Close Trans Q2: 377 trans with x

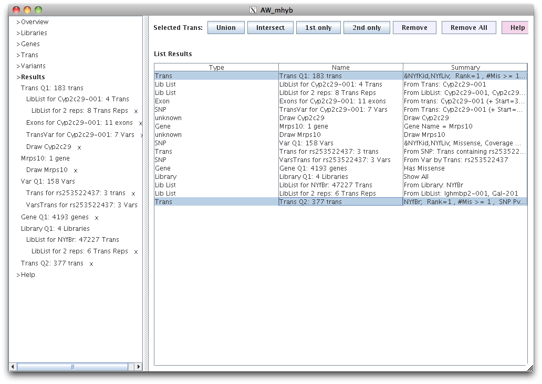click(x=91, y=264)
